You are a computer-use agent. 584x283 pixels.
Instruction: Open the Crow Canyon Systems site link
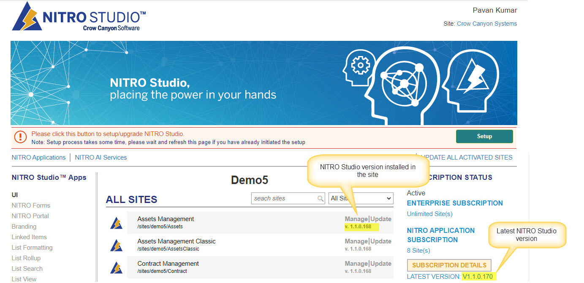click(x=487, y=24)
